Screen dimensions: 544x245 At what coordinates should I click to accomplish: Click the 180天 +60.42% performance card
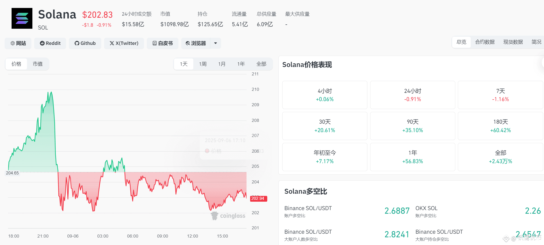coord(501,126)
